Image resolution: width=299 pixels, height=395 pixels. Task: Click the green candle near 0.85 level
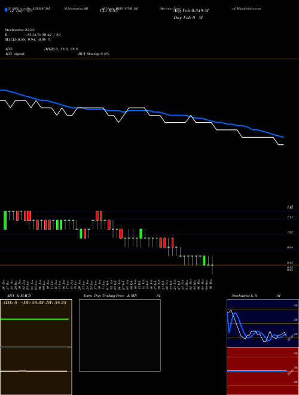tap(204, 260)
